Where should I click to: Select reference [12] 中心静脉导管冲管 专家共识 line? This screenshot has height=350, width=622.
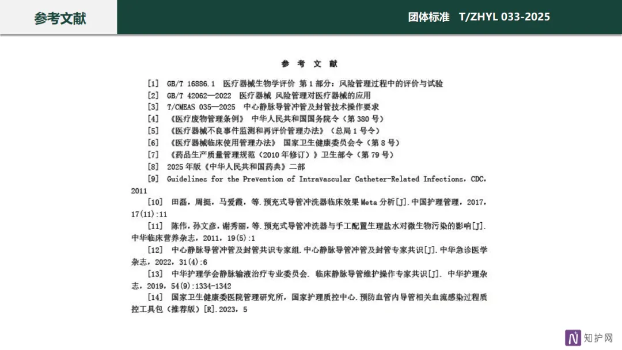(317, 250)
